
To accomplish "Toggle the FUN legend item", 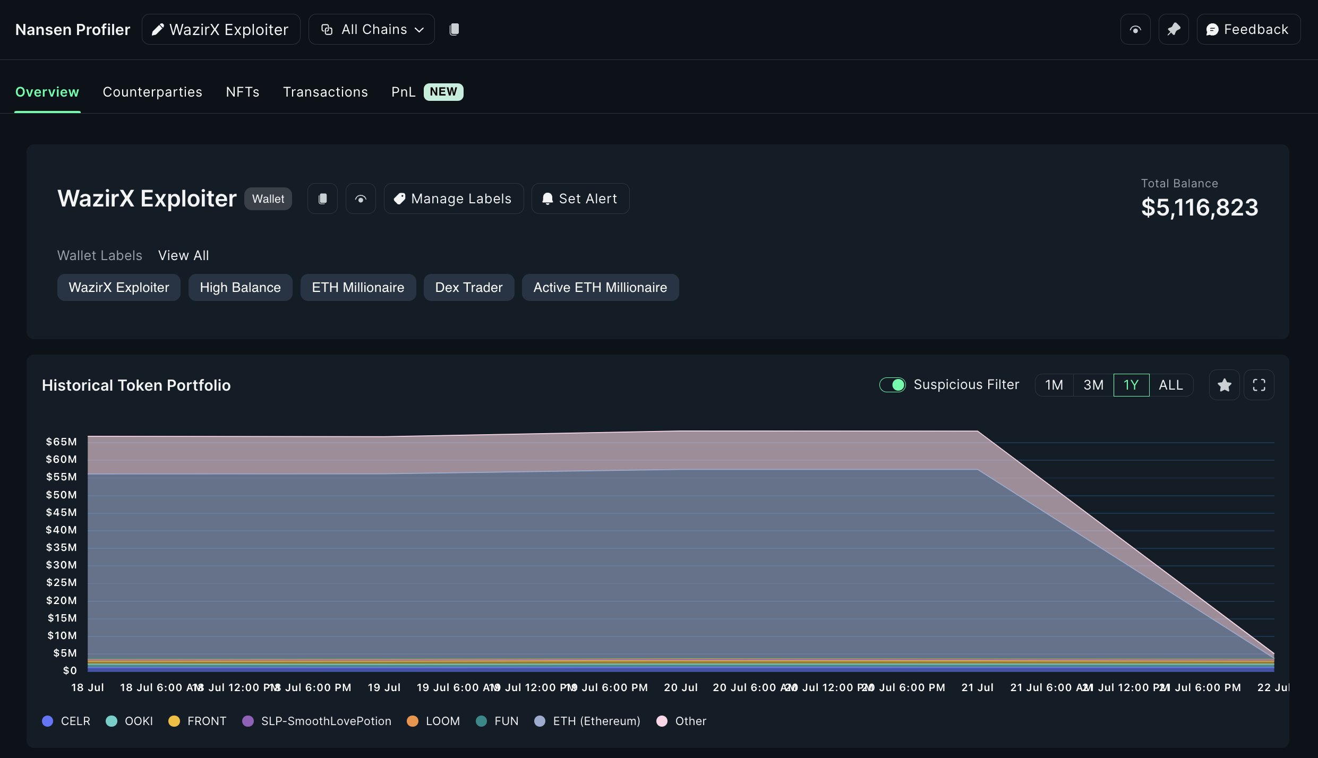I will 497,721.
